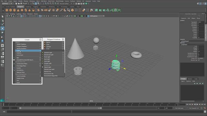Switch to the Rigging shelf tab
This screenshot has width=207, height=116.
[36, 7]
